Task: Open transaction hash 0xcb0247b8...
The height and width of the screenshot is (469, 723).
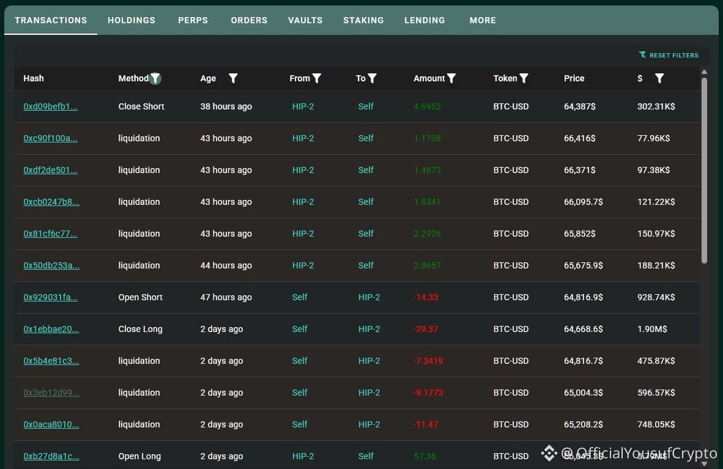Action: tap(51, 202)
